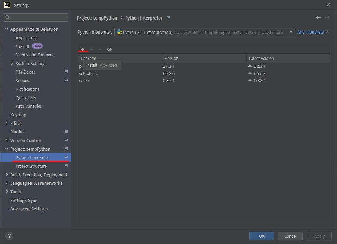Screen dimensions: 337x244
Task: Collapse the Project: tempPython section
Action: [7, 149]
